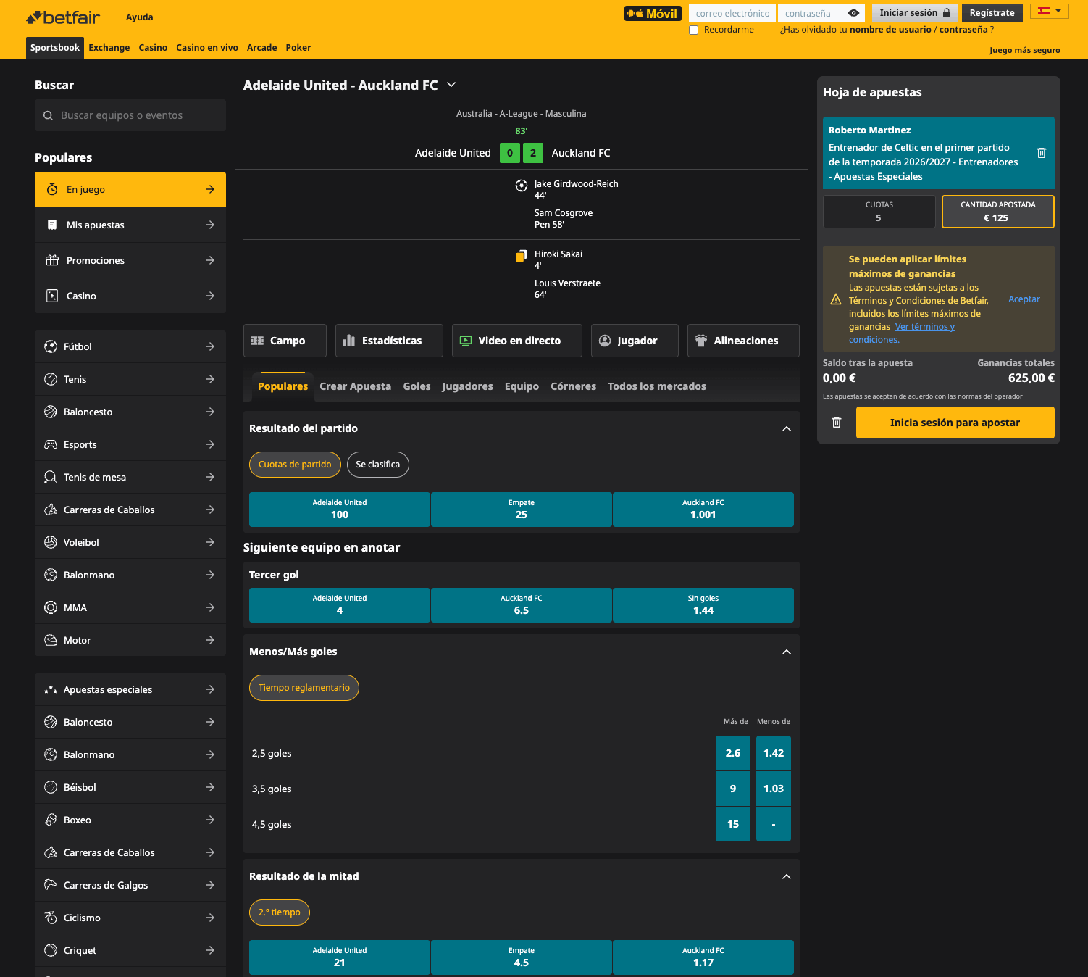Clear the bet slip using bottom trash icon
This screenshot has width=1088, height=977.
(837, 423)
